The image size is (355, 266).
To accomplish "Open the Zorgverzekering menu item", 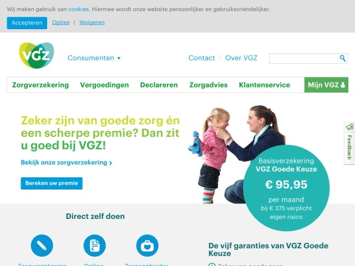I will click(40, 85).
